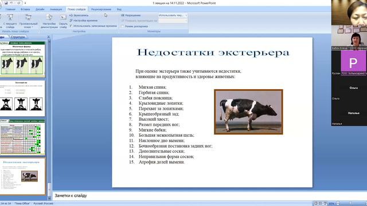Click list item 'Атрофия долей вымени.'
The width and height of the screenshot is (367, 206).
162,162
